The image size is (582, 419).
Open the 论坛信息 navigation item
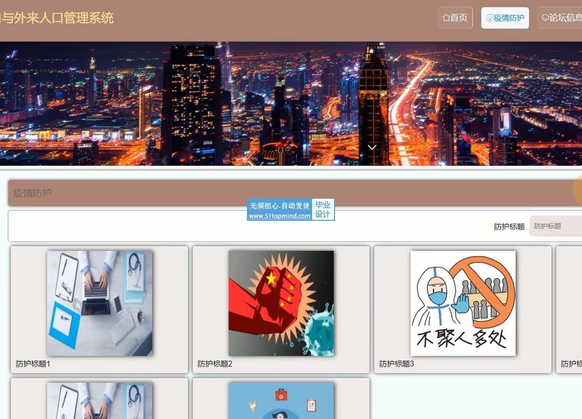(560, 18)
